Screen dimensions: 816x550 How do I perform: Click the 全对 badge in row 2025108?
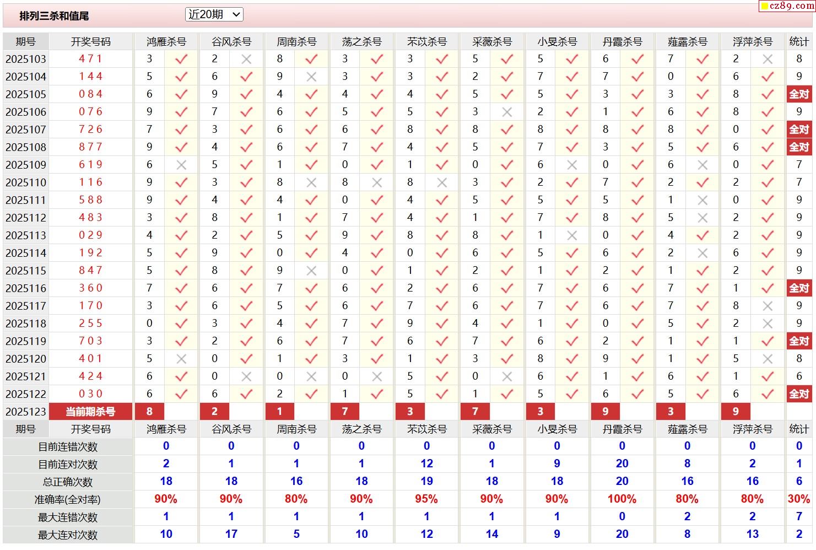tap(799, 147)
